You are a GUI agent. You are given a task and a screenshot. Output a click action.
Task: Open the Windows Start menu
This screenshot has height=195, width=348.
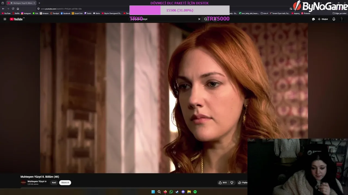[153, 192]
